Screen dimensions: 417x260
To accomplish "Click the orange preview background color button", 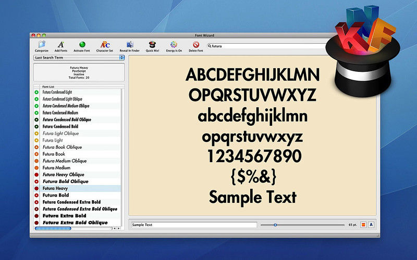I will tap(363, 225).
